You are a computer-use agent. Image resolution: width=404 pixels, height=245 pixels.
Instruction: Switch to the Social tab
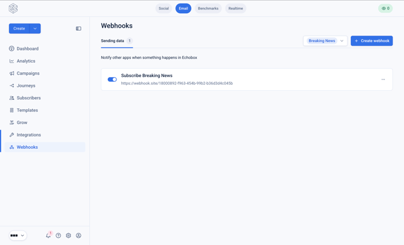[163, 8]
